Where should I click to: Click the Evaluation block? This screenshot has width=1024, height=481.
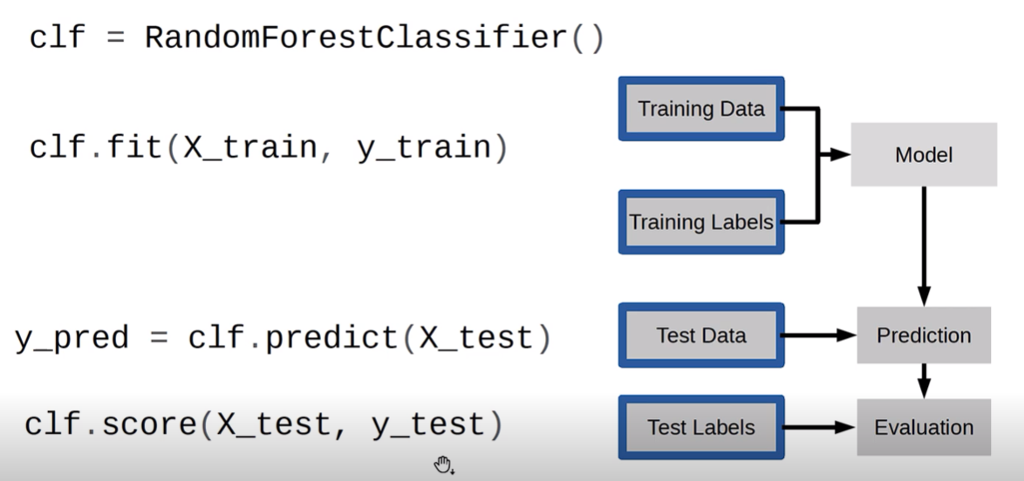[924, 428]
